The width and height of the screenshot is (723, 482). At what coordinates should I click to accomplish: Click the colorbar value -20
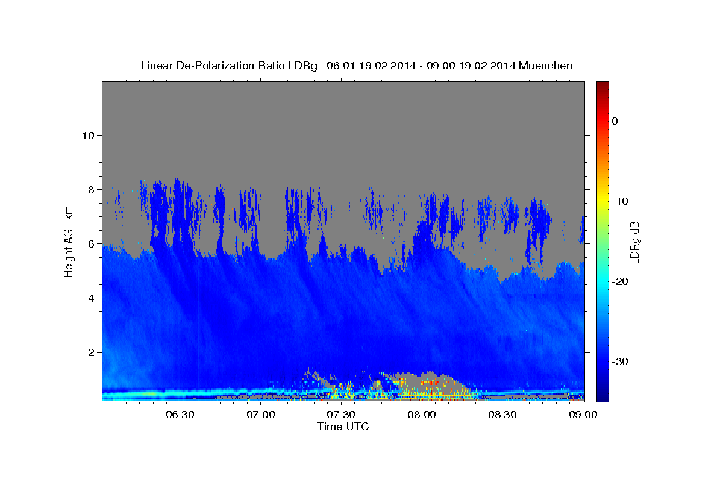coord(621,281)
